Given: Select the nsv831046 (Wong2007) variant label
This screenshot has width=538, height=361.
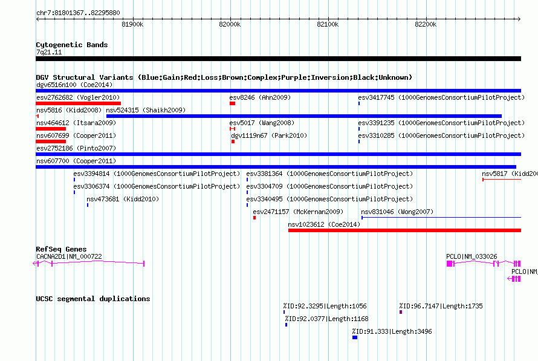Looking at the screenshot, I should pos(397,212).
